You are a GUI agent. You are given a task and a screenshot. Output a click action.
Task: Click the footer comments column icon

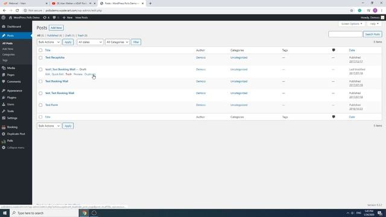click(x=334, y=117)
